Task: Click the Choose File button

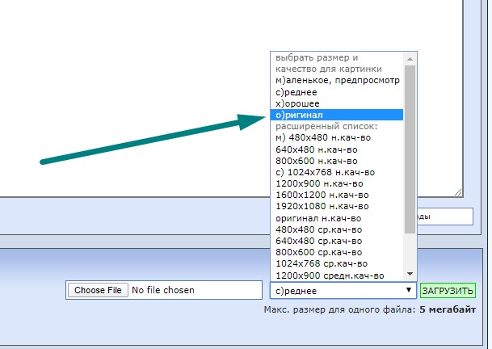Action: (x=97, y=290)
